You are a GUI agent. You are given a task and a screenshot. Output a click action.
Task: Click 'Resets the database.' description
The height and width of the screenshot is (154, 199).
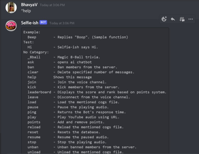pos(79,132)
